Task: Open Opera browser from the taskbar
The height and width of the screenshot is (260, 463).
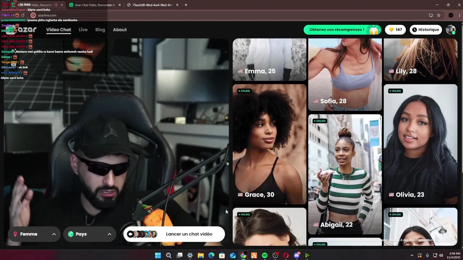Action: click(x=286, y=255)
